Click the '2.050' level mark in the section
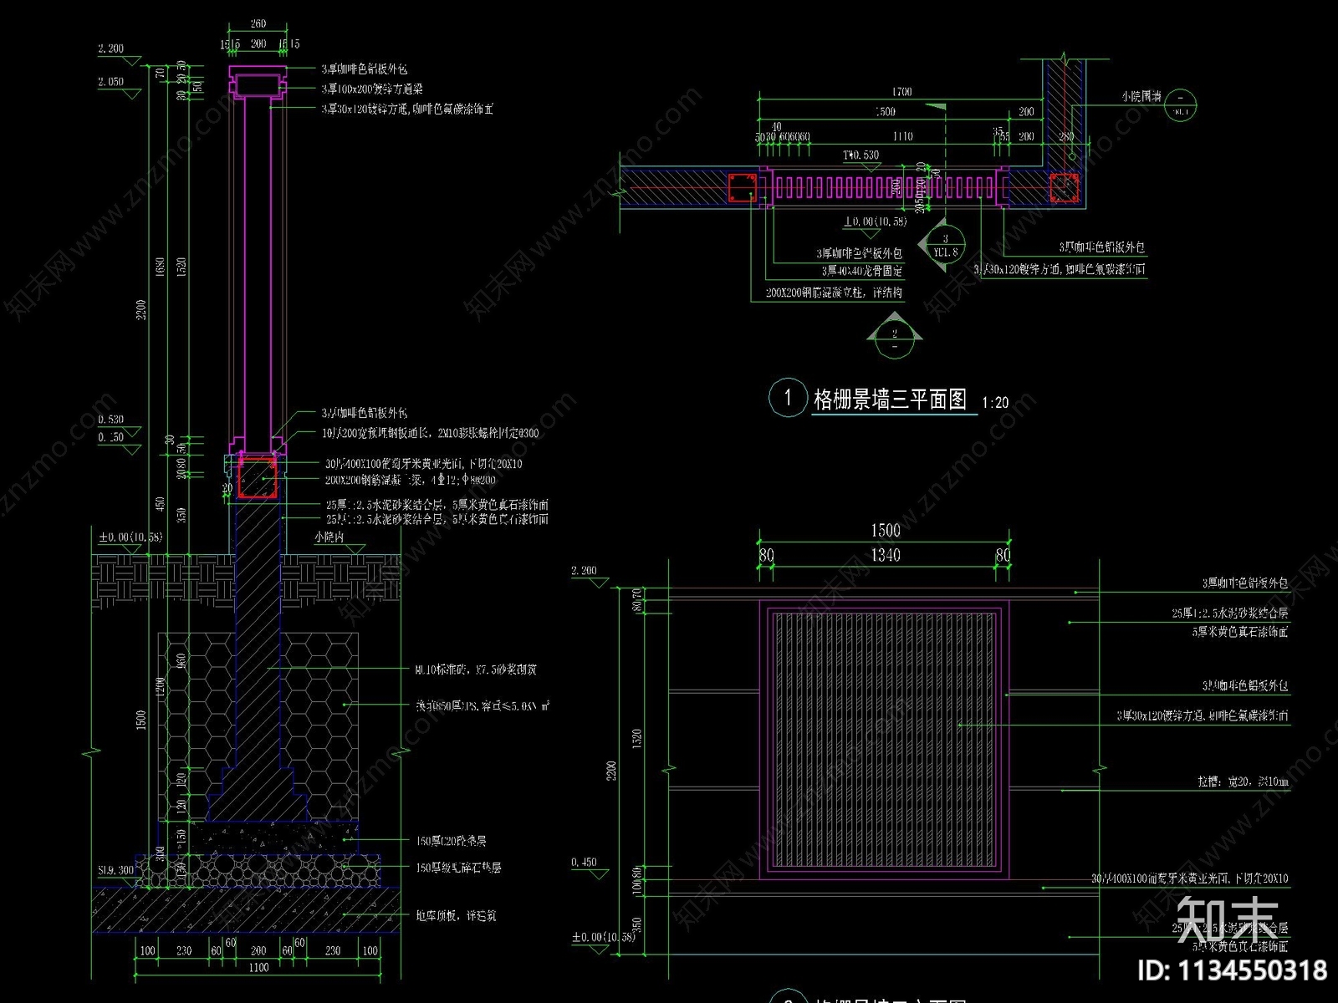Image resolution: width=1338 pixels, height=1003 pixels. tap(110, 82)
